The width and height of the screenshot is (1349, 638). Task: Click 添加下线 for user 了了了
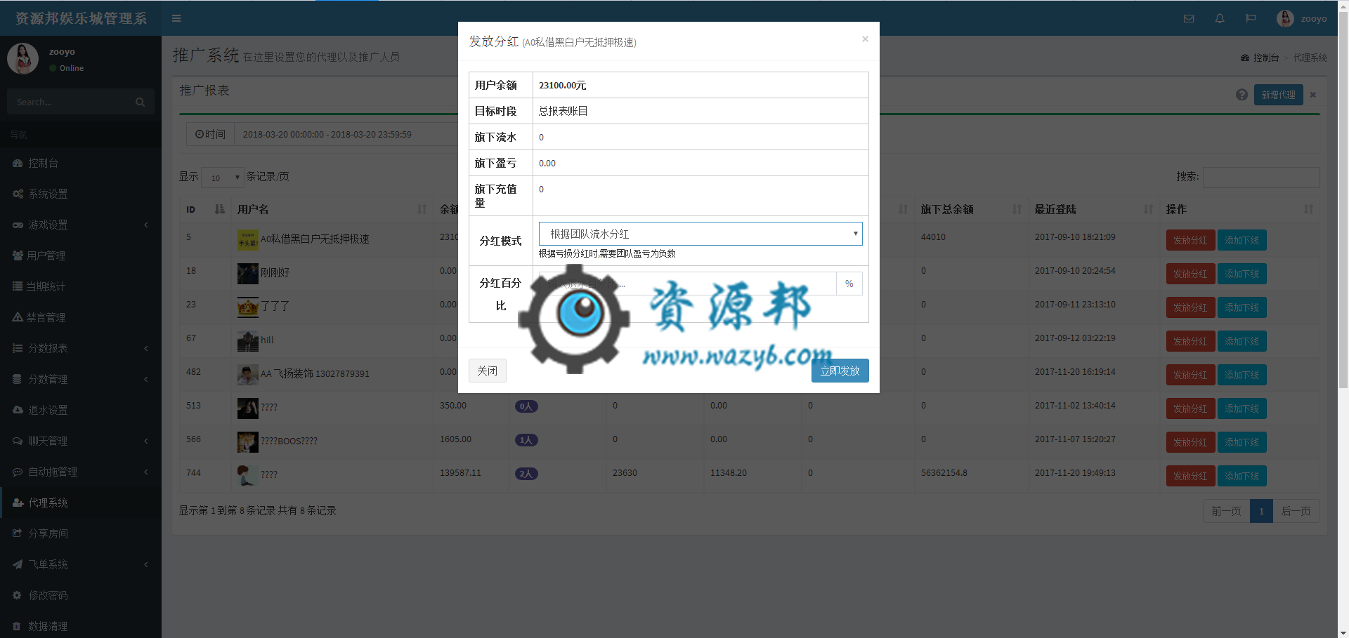[1242, 307]
